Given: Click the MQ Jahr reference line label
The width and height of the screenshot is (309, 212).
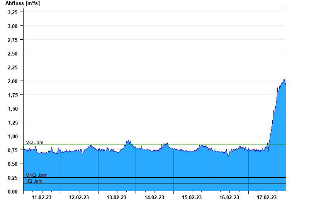Looking at the screenshot, I should point(34,142).
